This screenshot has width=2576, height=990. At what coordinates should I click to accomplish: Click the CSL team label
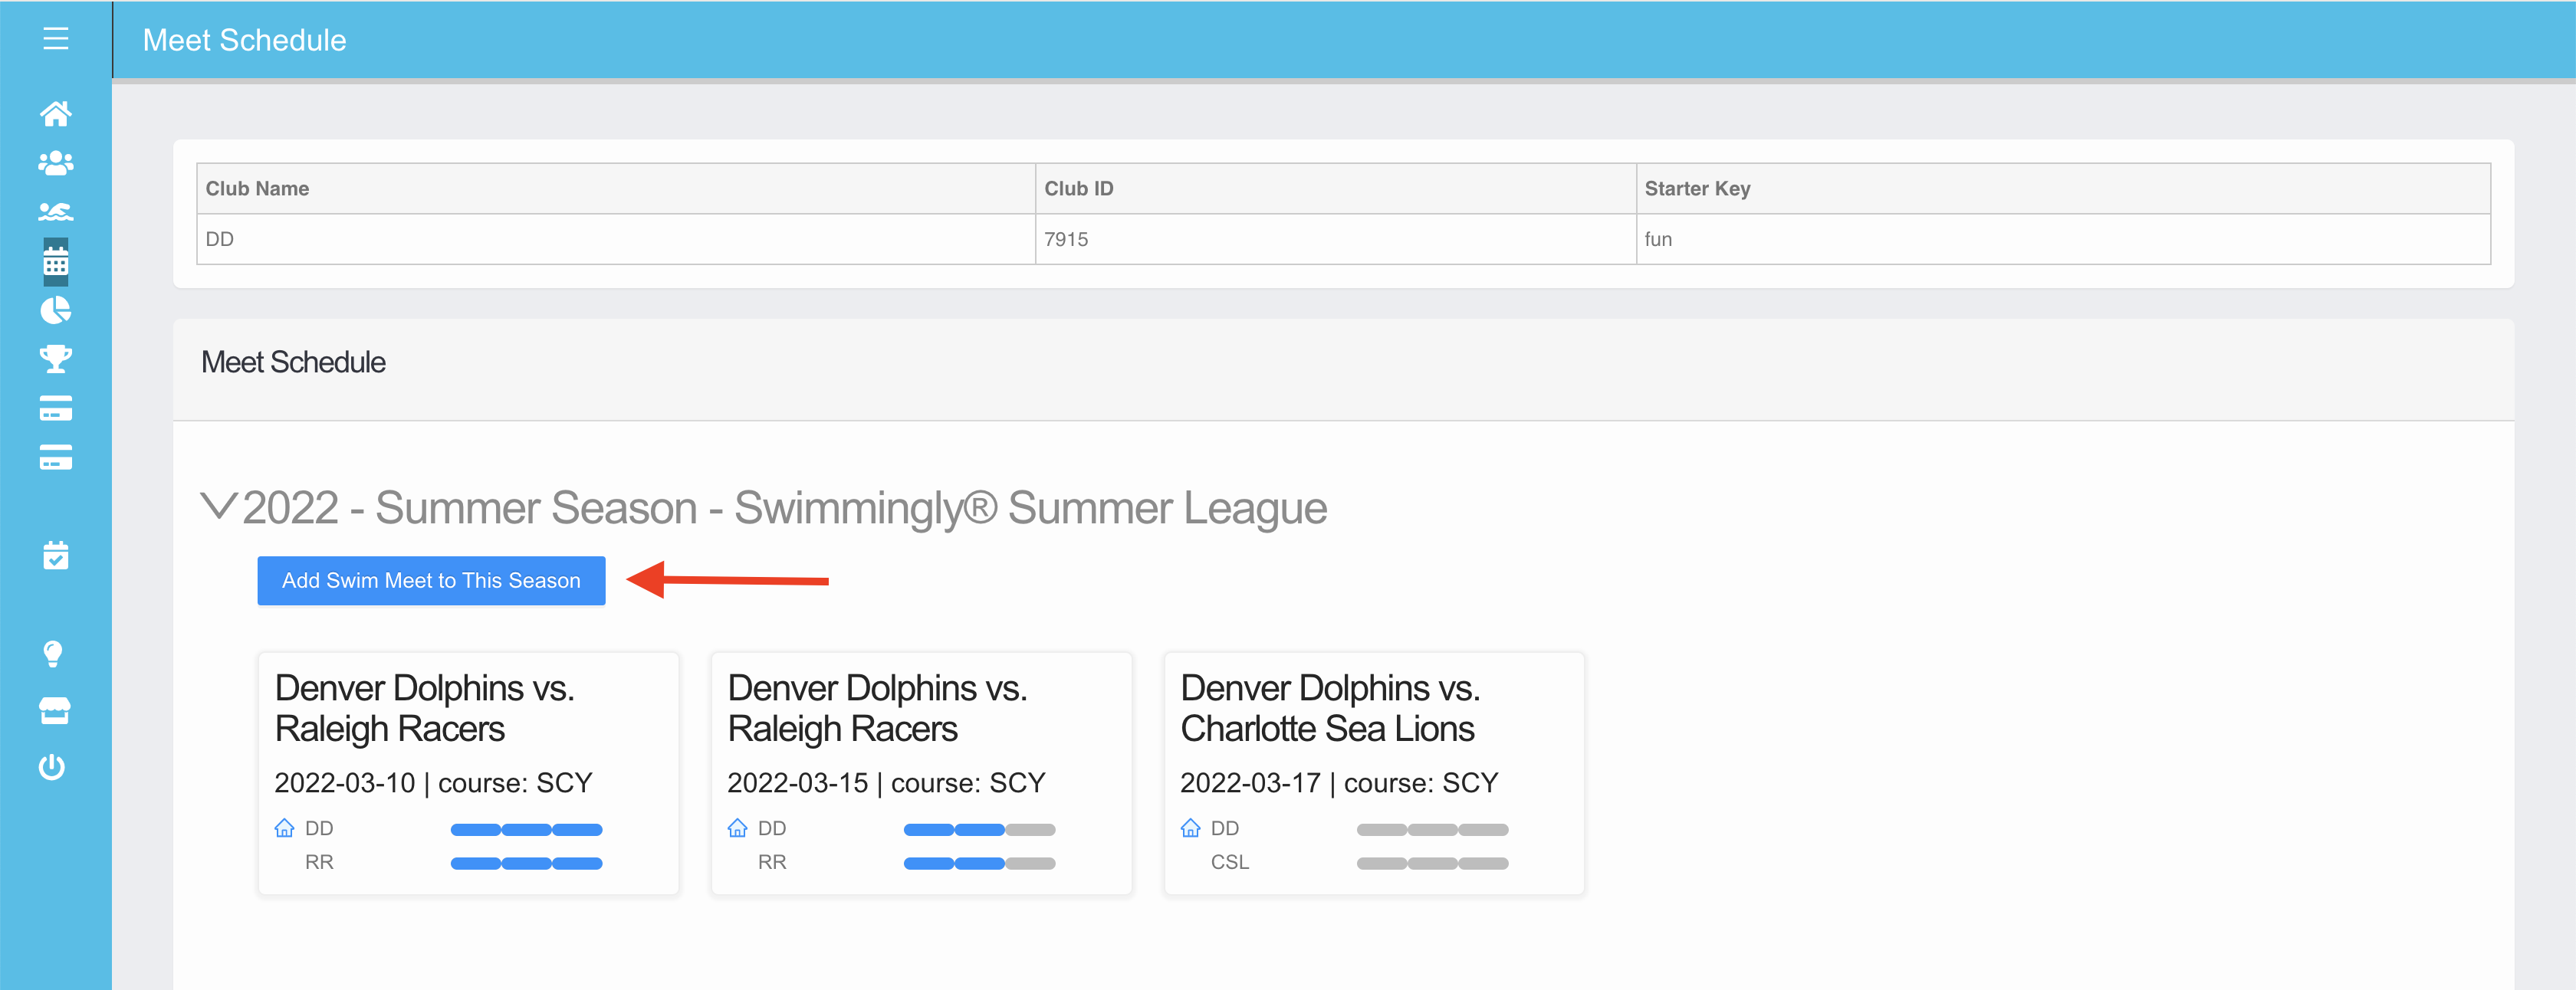point(1230,862)
